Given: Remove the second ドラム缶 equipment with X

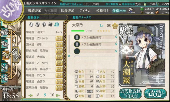Looking at the screenshot, I should tap(116, 44).
